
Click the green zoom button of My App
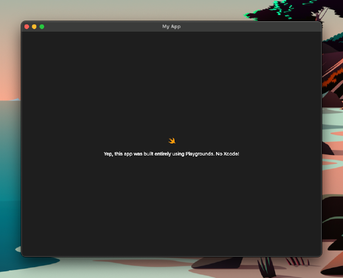click(42, 26)
